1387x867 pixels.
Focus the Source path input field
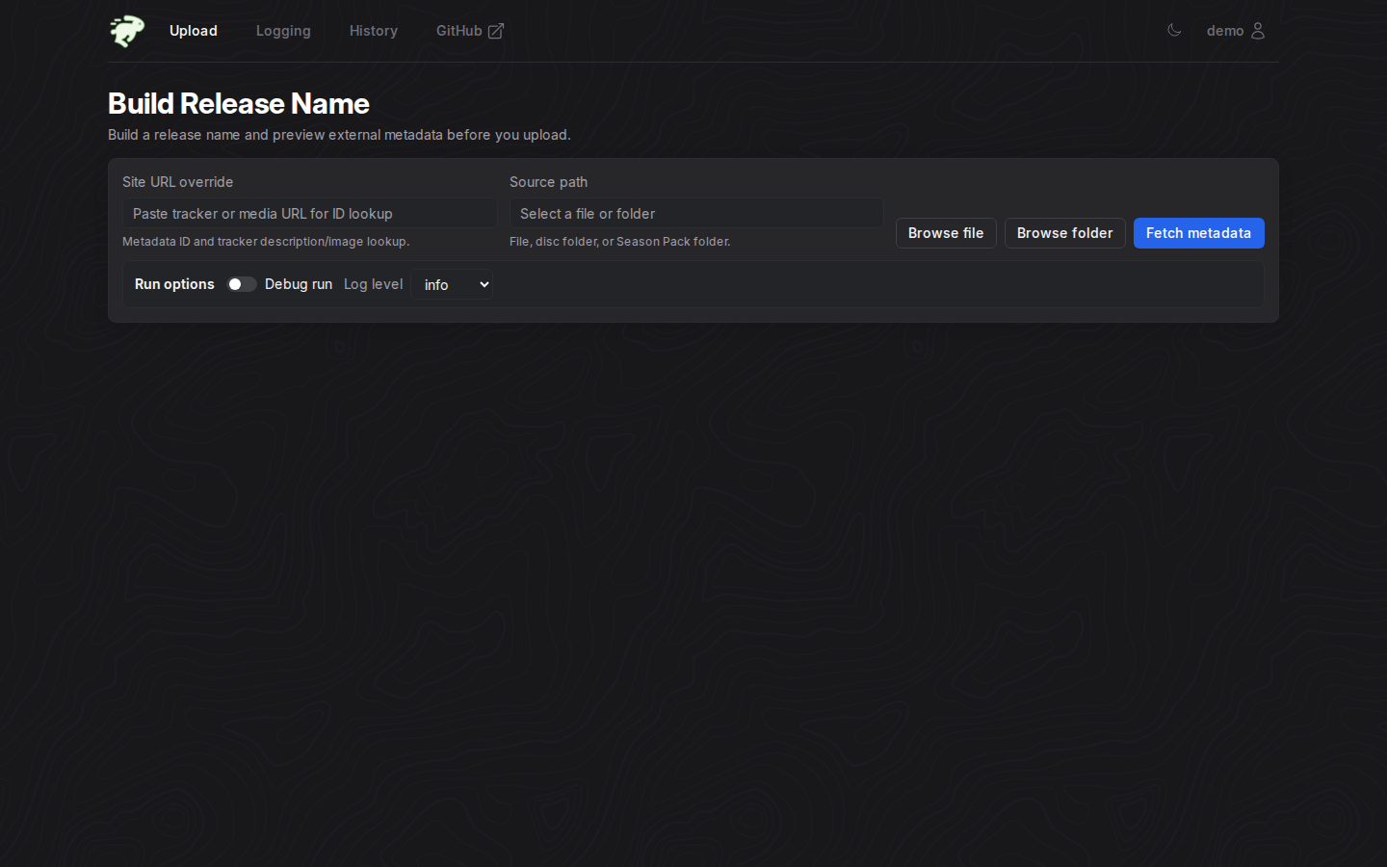(696, 214)
